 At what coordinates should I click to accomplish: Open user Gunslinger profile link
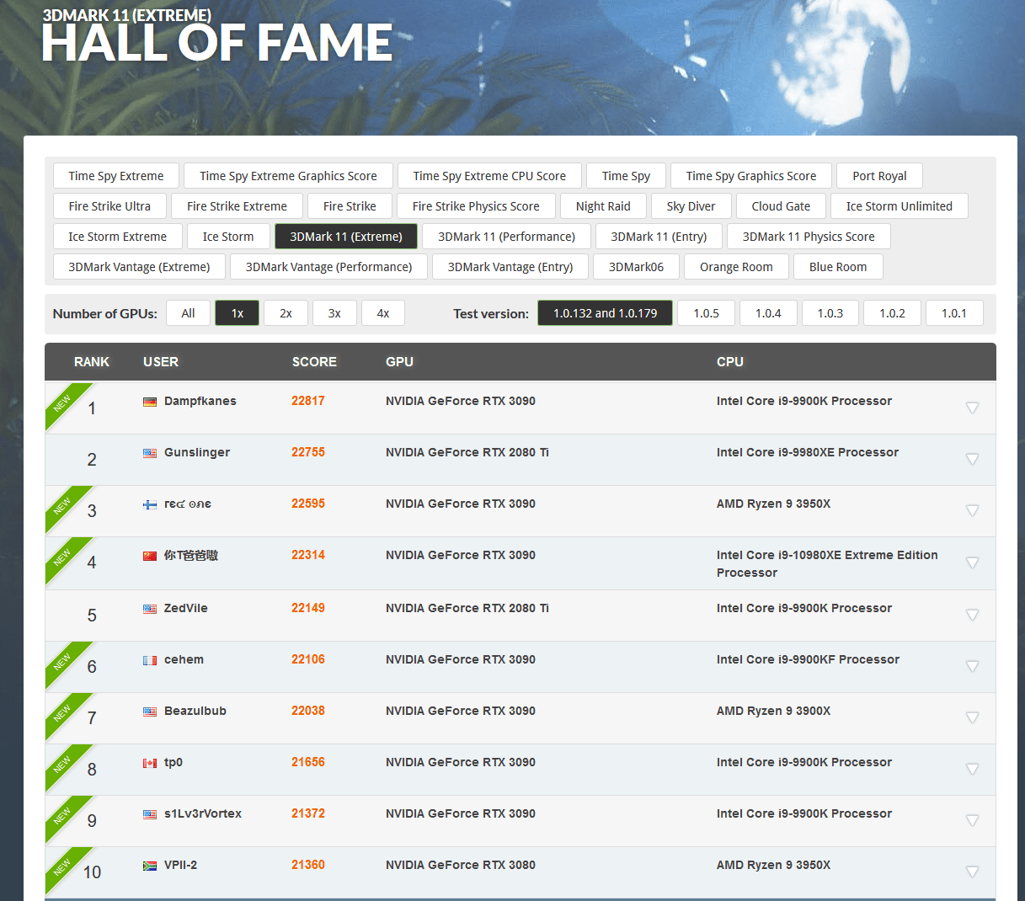click(x=197, y=452)
